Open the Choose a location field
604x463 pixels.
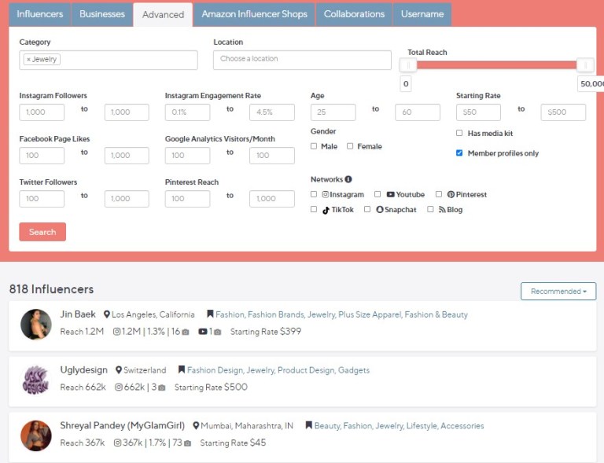(x=302, y=60)
